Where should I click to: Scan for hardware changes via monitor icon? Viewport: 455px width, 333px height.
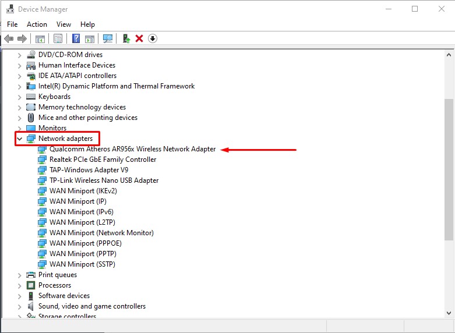click(108, 38)
